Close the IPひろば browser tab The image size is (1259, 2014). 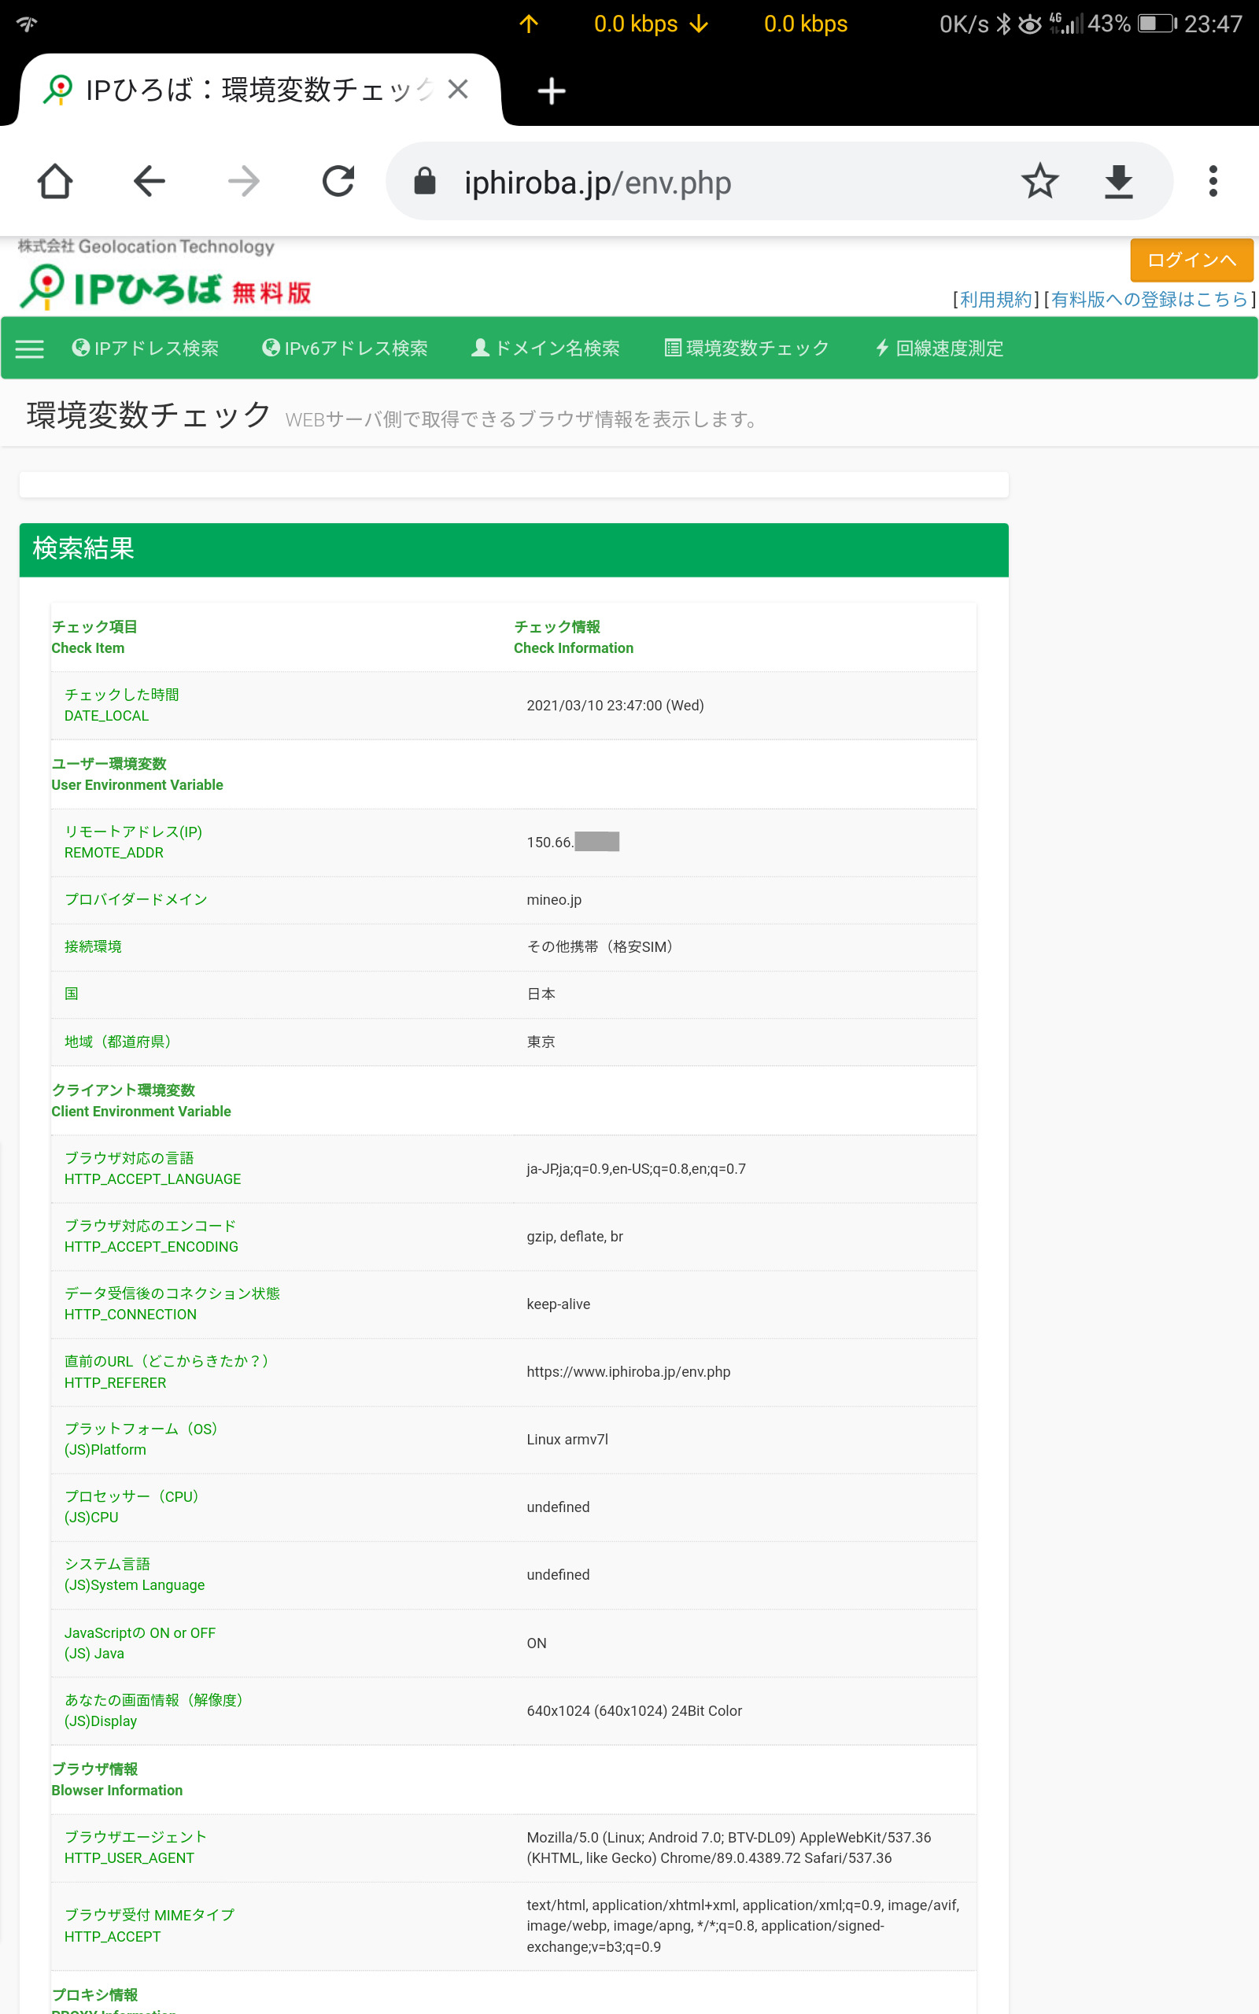pos(458,89)
